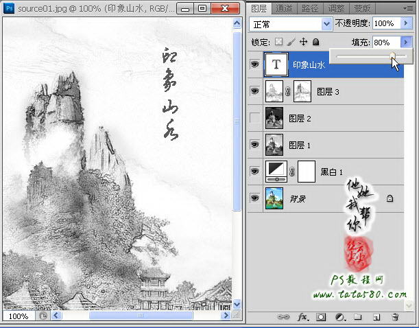Click the document scroll up arrow
The height and width of the screenshot is (328, 419).
click(237, 23)
